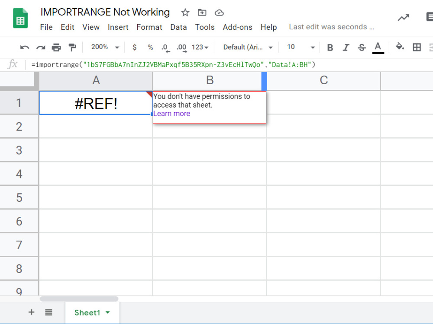Open the Default (Ari... font dropdown

pyautogui.click(x=248, y=47)
